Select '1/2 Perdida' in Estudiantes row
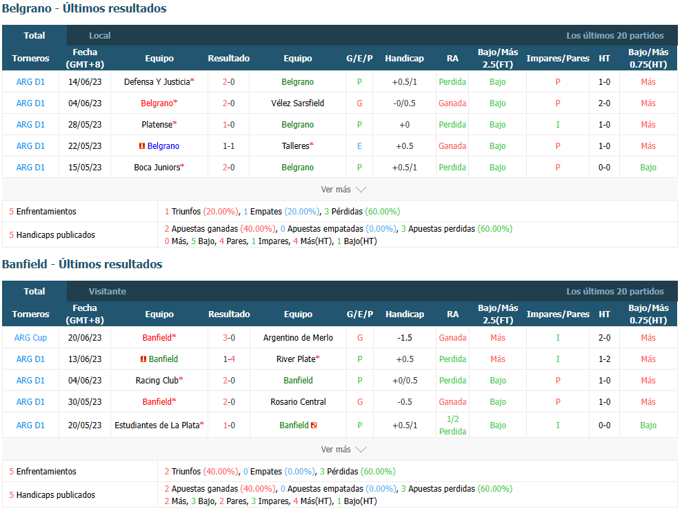The width and height of the screenshot is (682, 511). point(452,425)
